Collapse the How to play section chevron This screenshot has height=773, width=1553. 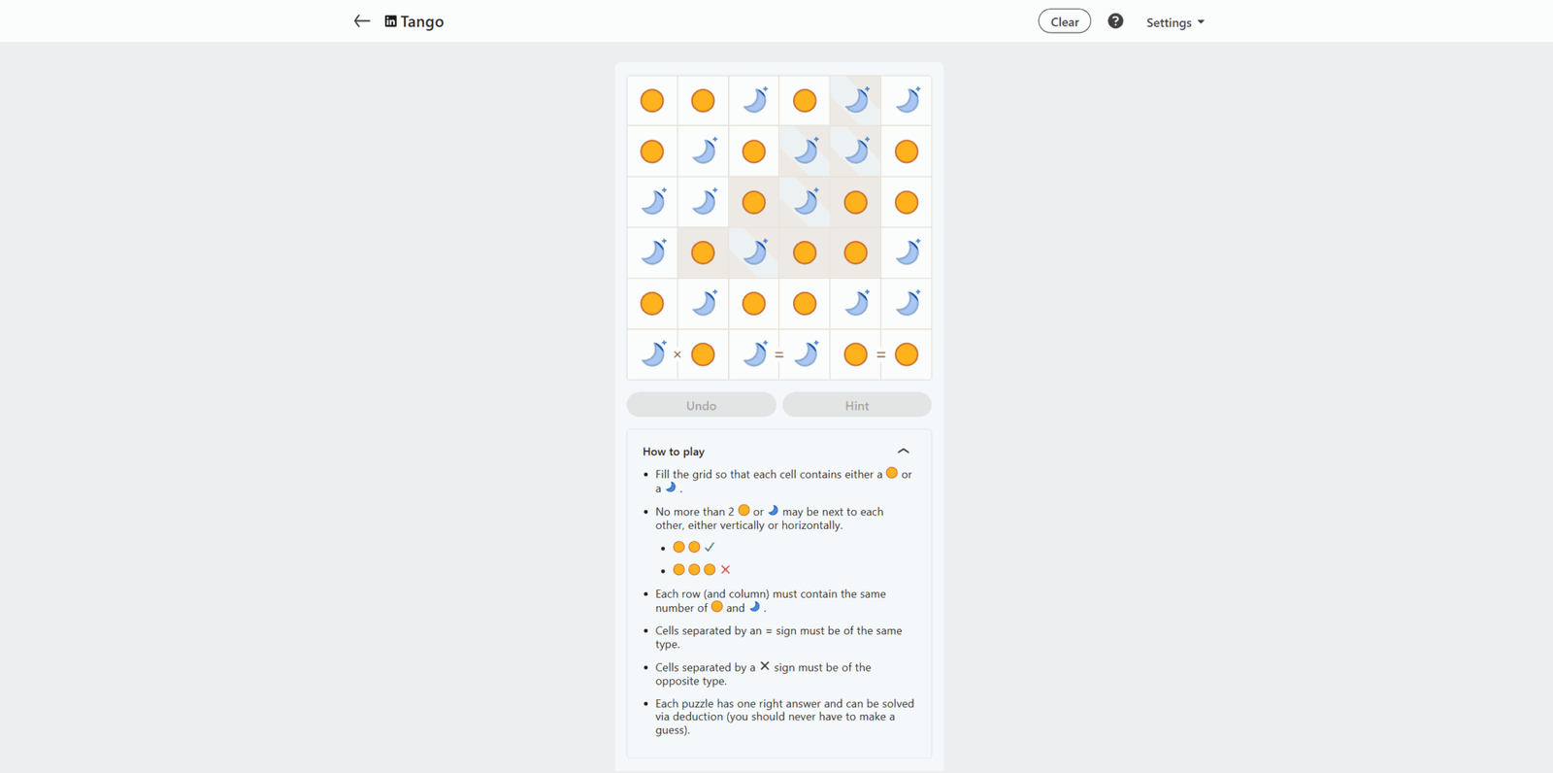(903, 452)
